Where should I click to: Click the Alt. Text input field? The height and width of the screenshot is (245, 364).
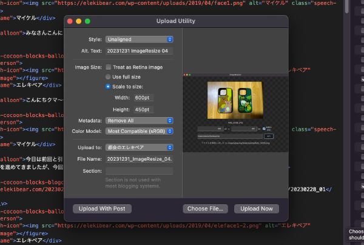(x=140, y=50)
